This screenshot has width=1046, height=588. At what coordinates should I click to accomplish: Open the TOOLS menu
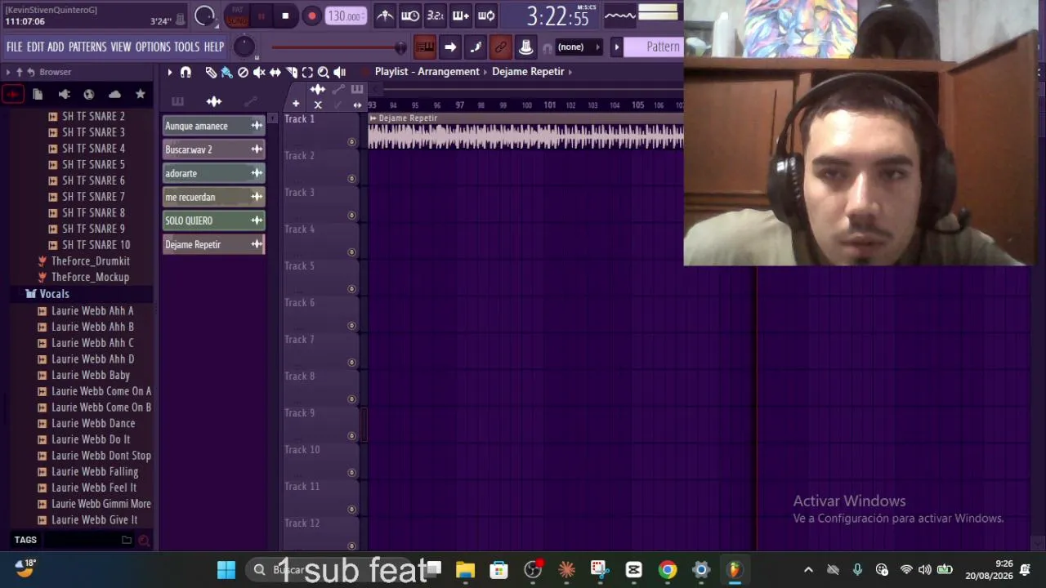point(186,47)
